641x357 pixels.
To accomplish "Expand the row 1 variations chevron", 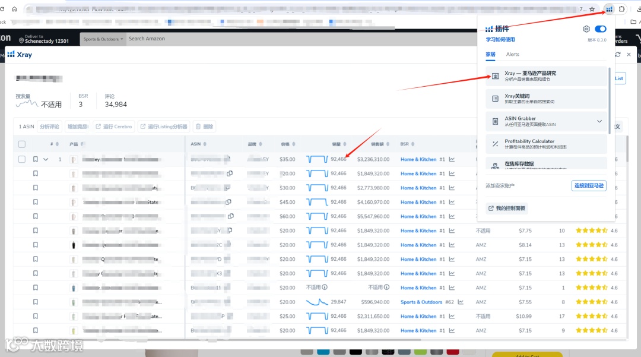I will [x=46, y=159].
